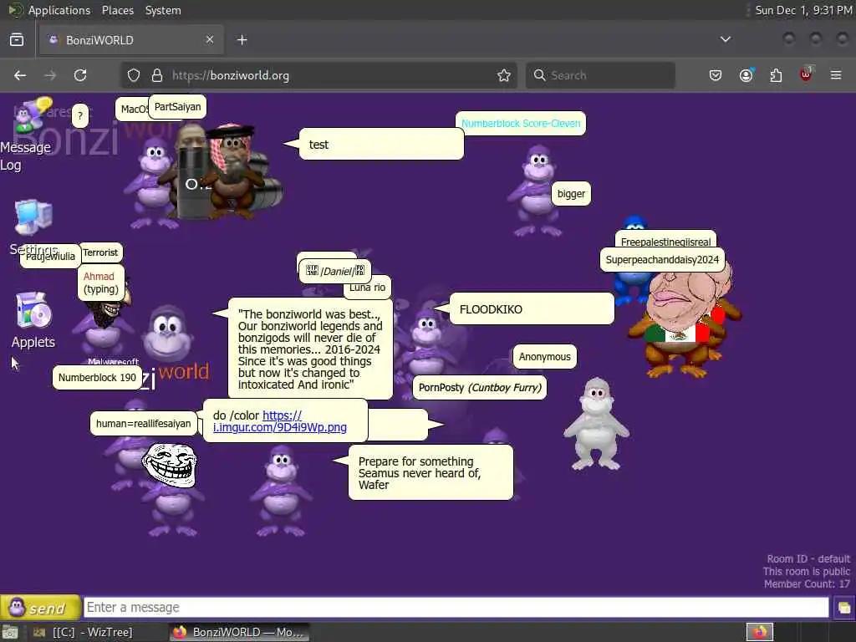This screenshot has width=856, height=642.
Task: Open the Firefox account icon
Action: coord(746,75)
